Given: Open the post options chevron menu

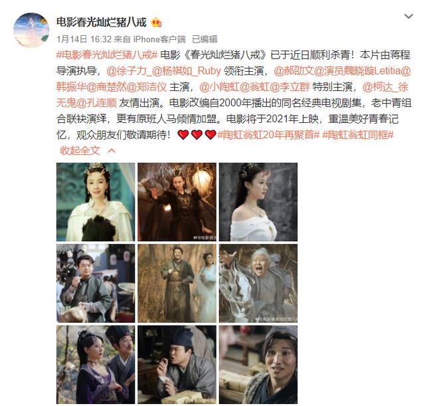Looking at the screenshot, I should pos(408,17).
